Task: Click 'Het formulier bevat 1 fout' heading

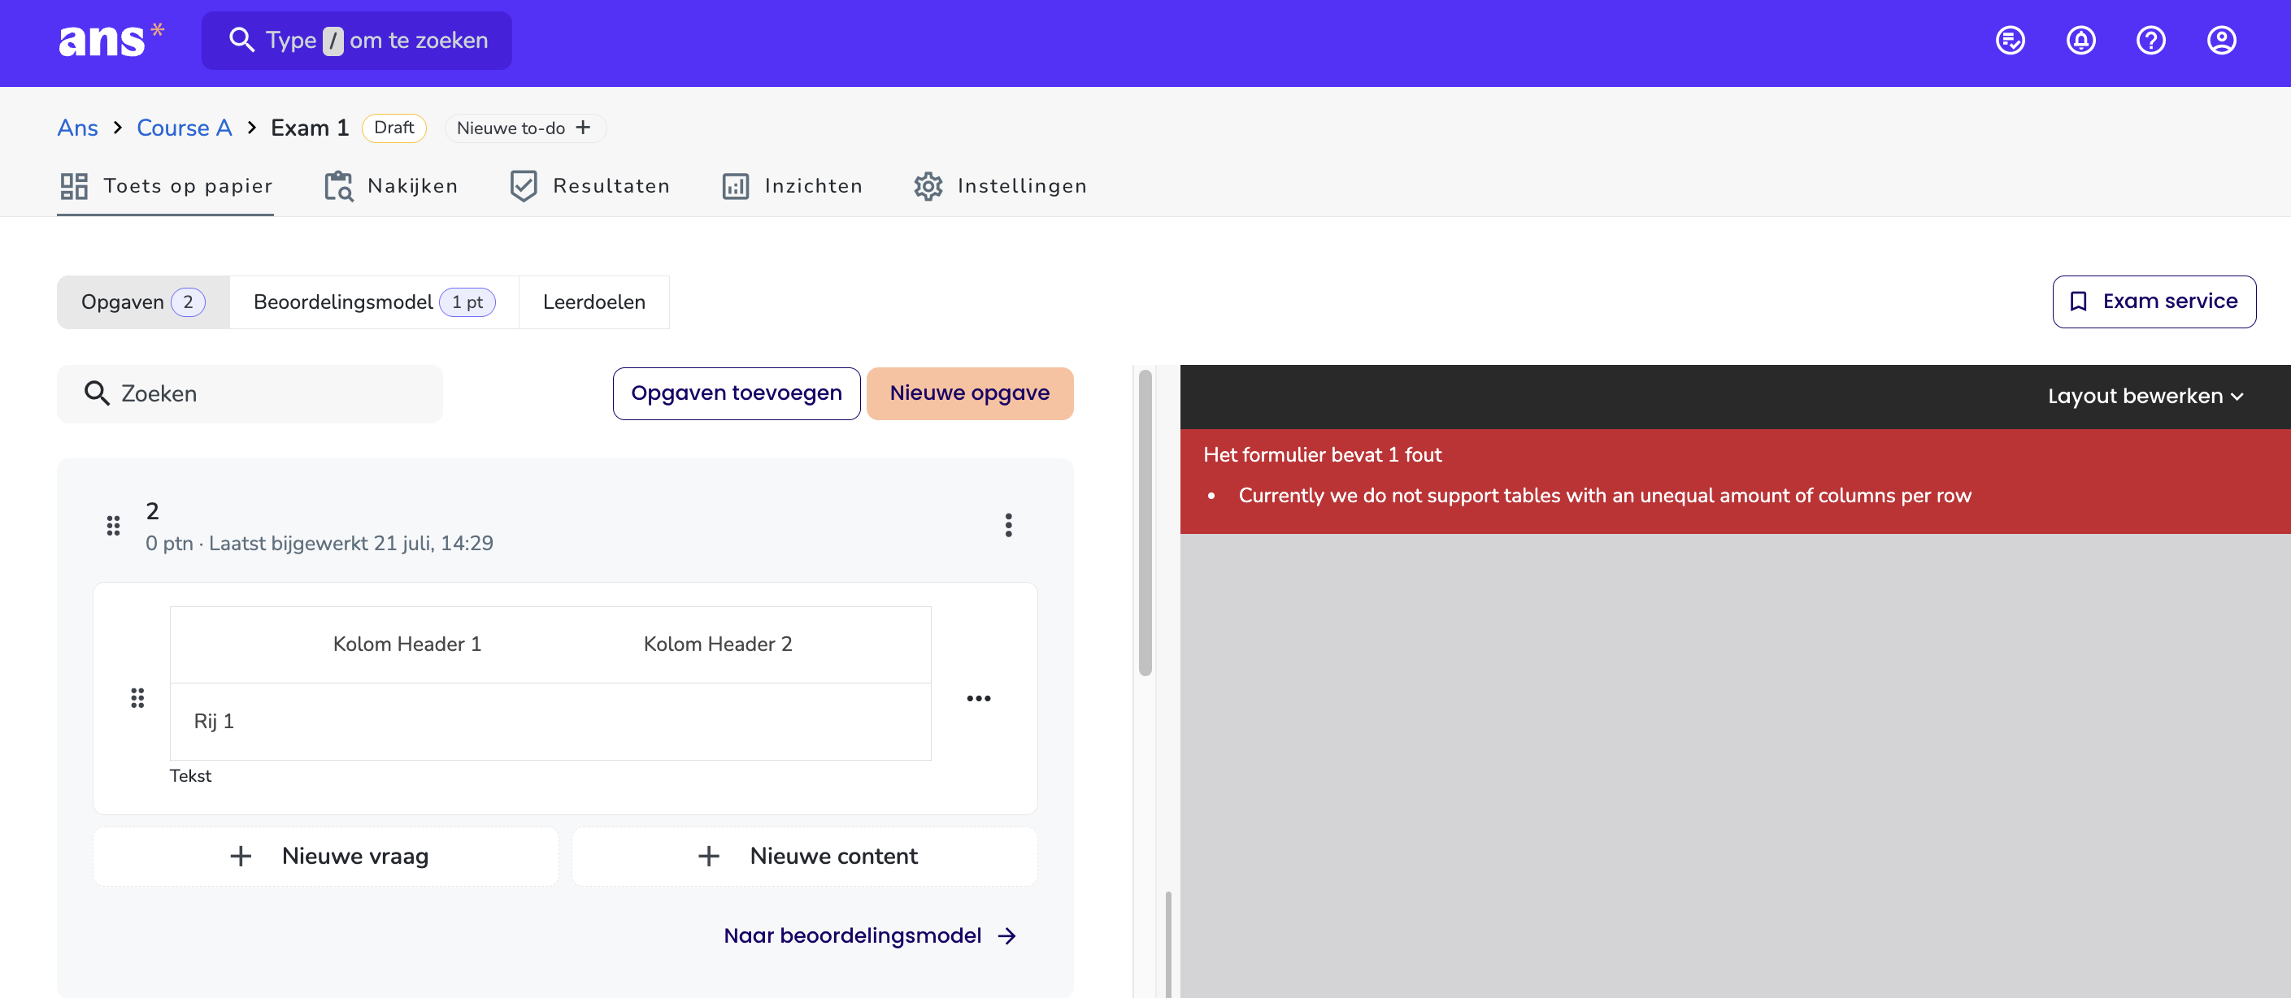Action: [1322, 455]
